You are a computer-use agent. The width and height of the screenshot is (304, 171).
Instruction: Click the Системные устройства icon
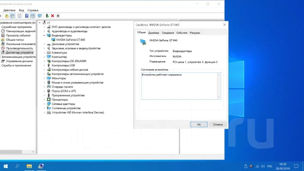point(48,108)
